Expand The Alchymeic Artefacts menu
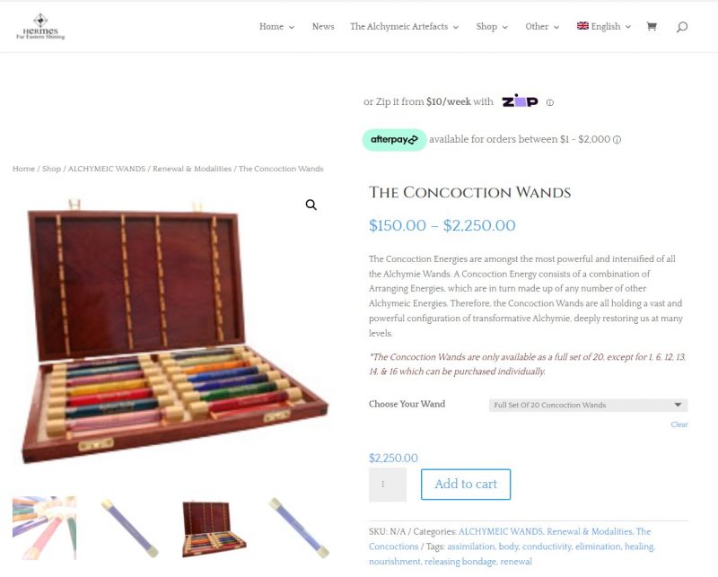The height and width of the screenshot is (577, 718). [405, 27]
